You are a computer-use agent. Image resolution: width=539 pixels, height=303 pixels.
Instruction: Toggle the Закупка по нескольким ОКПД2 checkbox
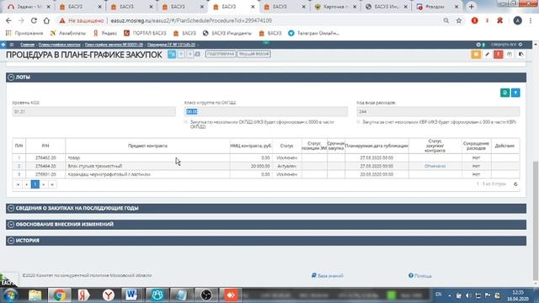[186, 122]
